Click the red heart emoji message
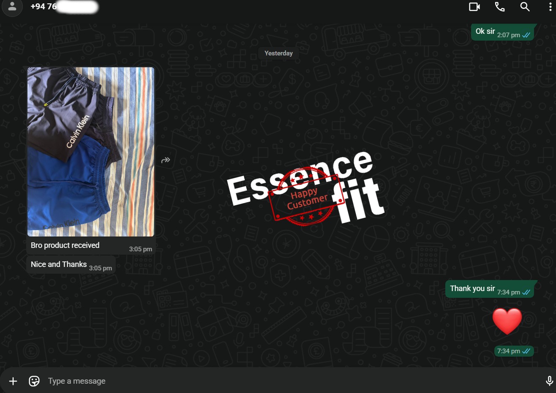The width and height of the screenshot is (556, 393). pyautogui.click(x=507, y=321)
